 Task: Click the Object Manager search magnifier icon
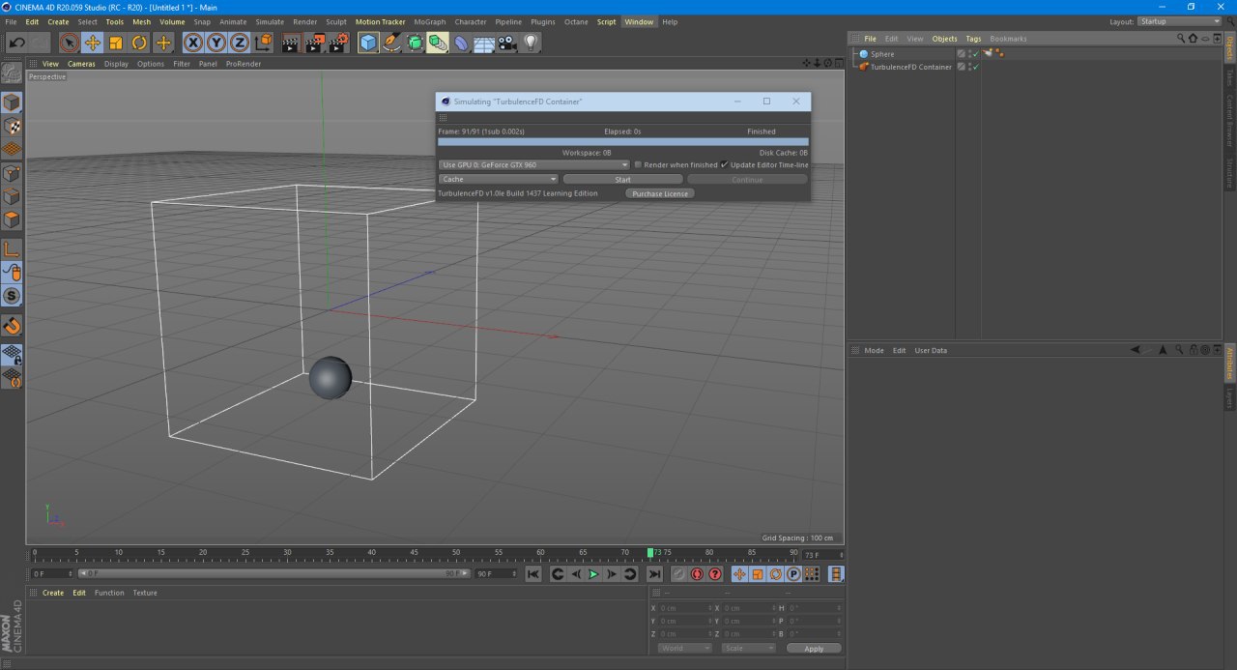pos(1180,39)
